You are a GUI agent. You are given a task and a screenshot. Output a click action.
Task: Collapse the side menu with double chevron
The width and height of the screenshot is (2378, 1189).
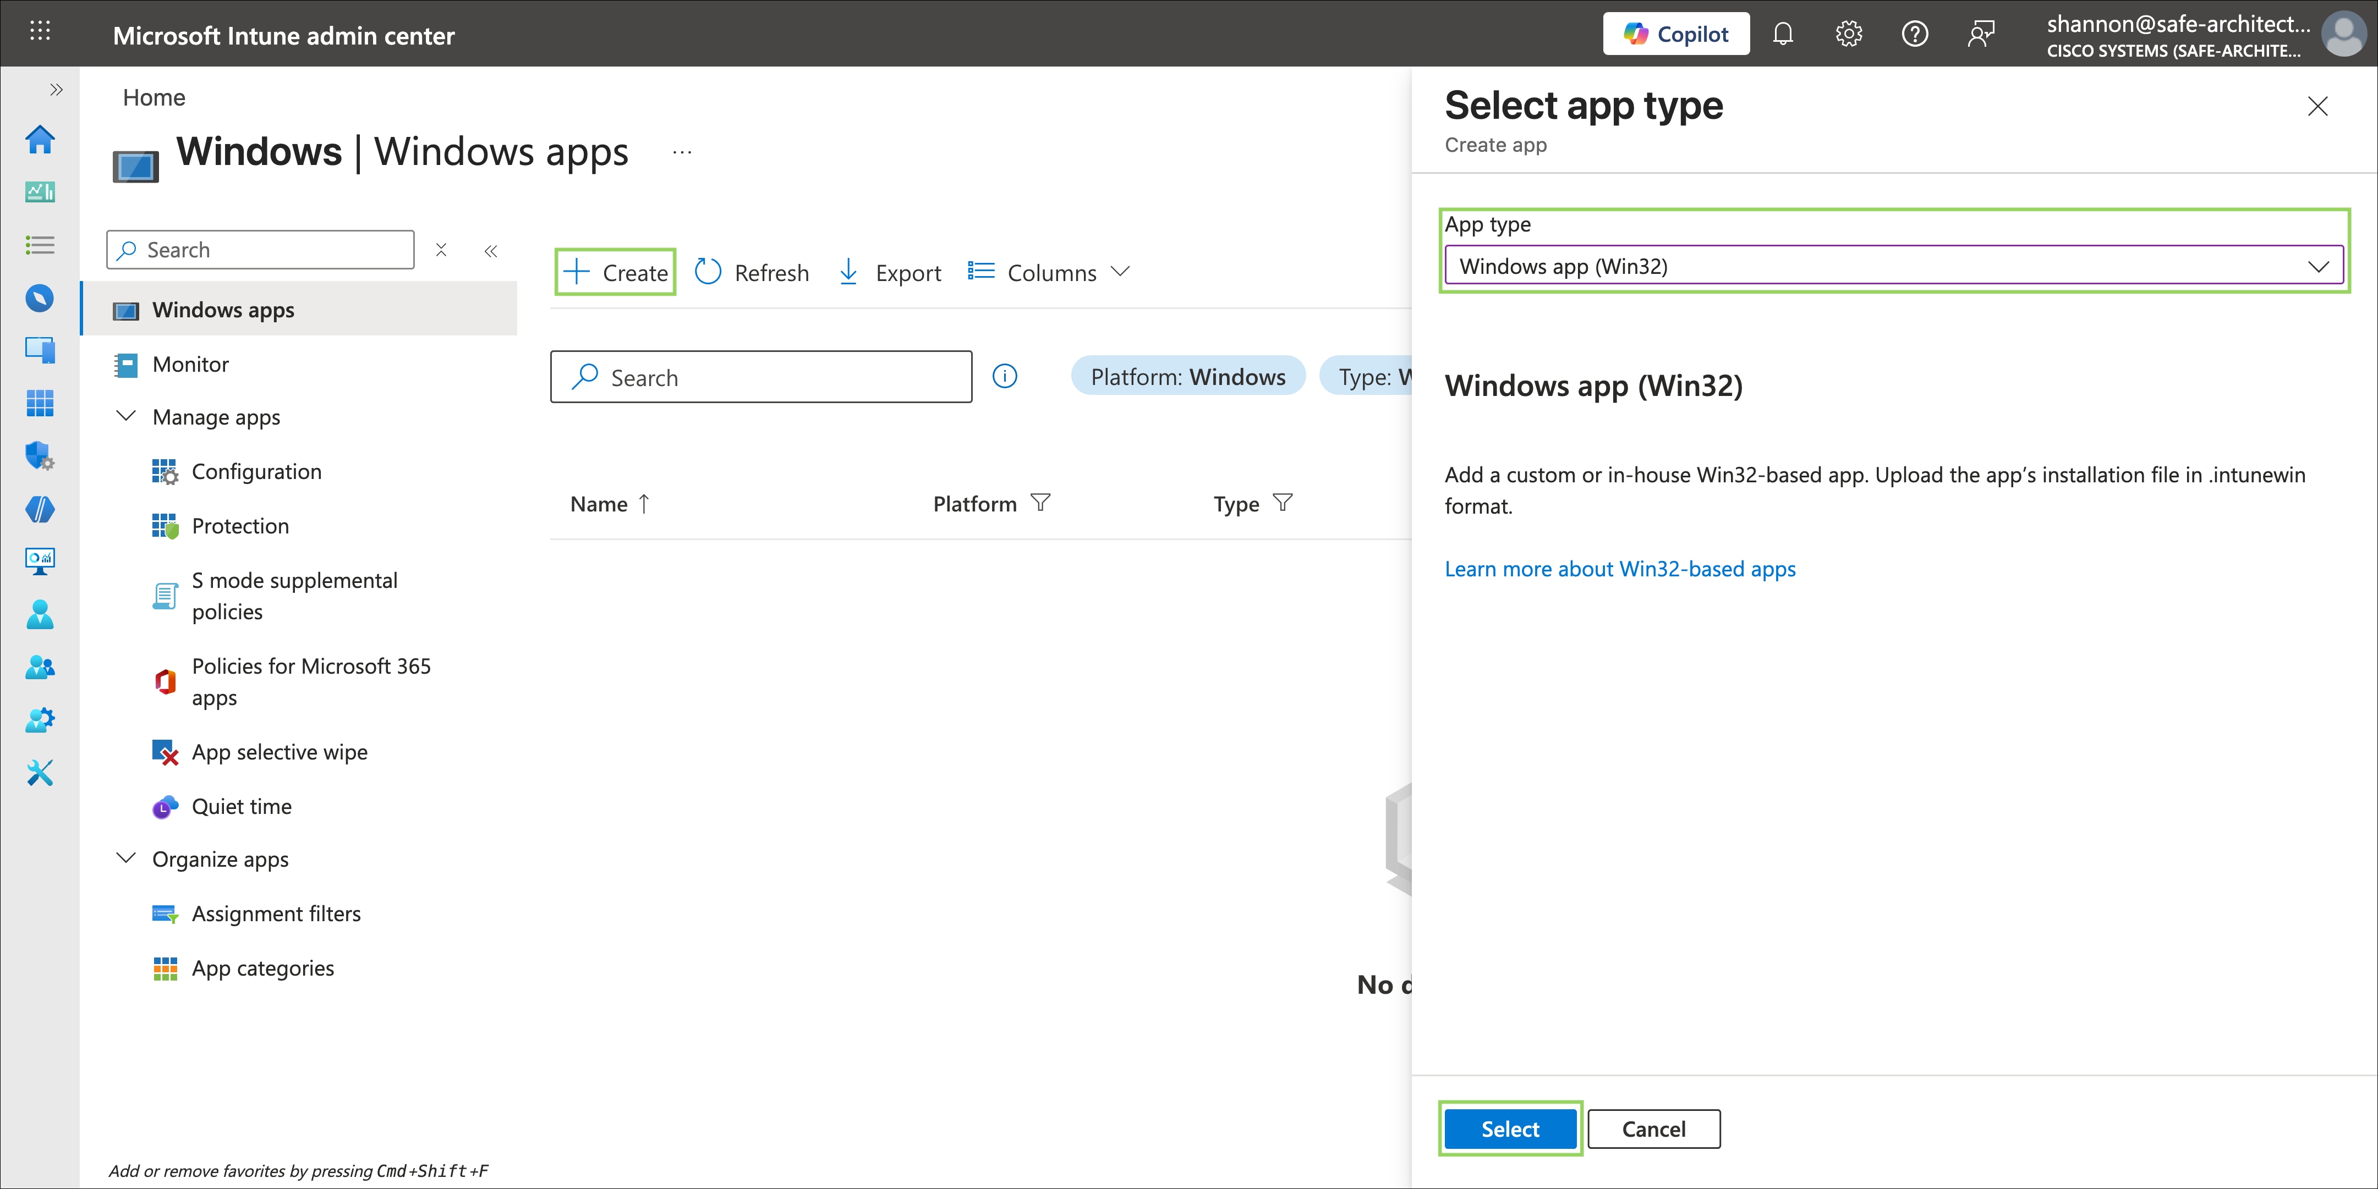(x=491, y=251)
